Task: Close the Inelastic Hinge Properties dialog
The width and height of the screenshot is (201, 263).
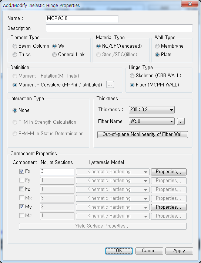Action: 190,4
